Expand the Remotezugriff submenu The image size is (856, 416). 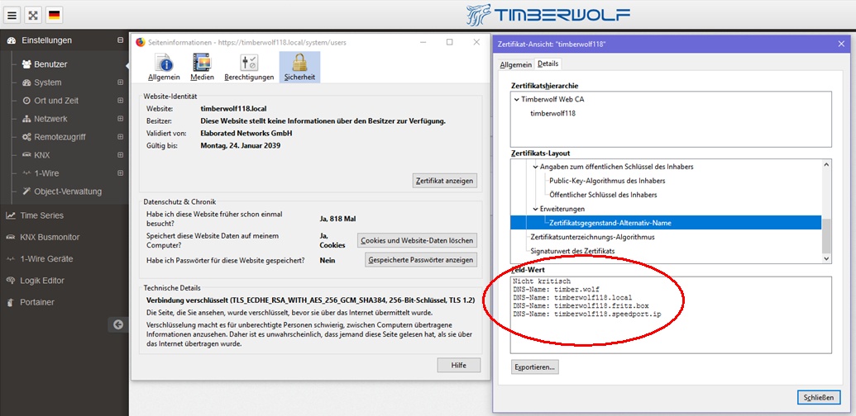tap(120, 137)
